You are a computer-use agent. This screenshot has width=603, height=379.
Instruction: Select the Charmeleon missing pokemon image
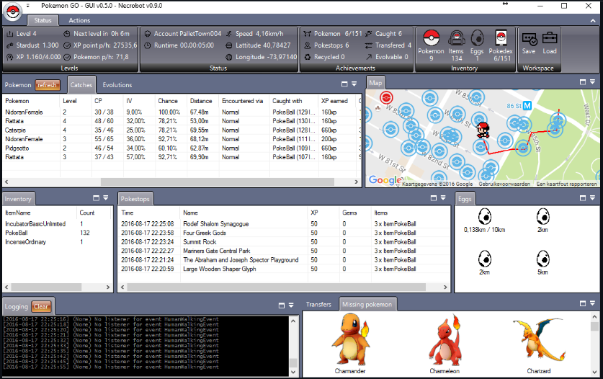(445, 339)
